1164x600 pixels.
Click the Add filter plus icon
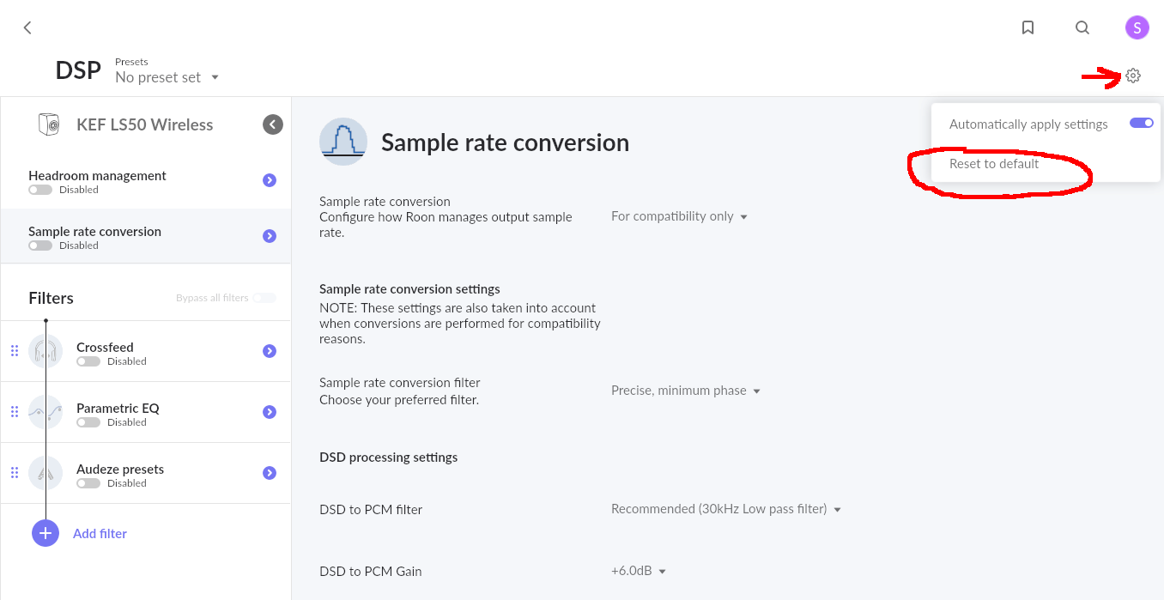pos(45,533)
